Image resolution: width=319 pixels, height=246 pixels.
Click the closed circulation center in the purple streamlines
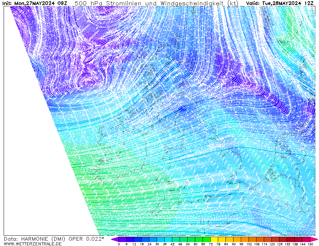88,83
